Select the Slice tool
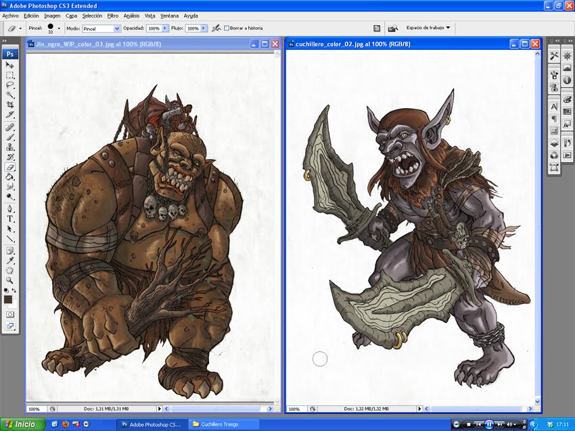Image resolution: width=575 pixels, height=431 pixels. click(10, 115)
